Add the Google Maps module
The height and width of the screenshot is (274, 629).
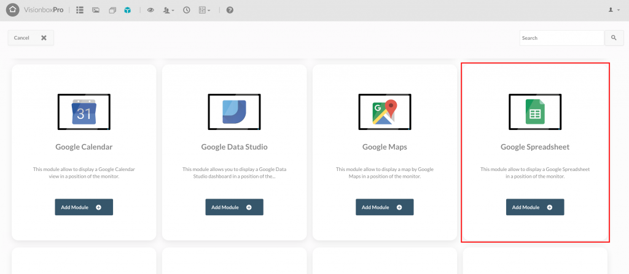pyautogui.click(x=385, y=207)
